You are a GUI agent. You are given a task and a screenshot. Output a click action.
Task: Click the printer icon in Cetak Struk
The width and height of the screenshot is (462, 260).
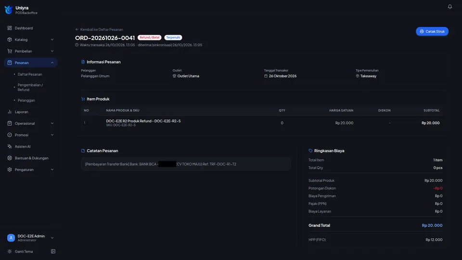[x=422, y=31]
